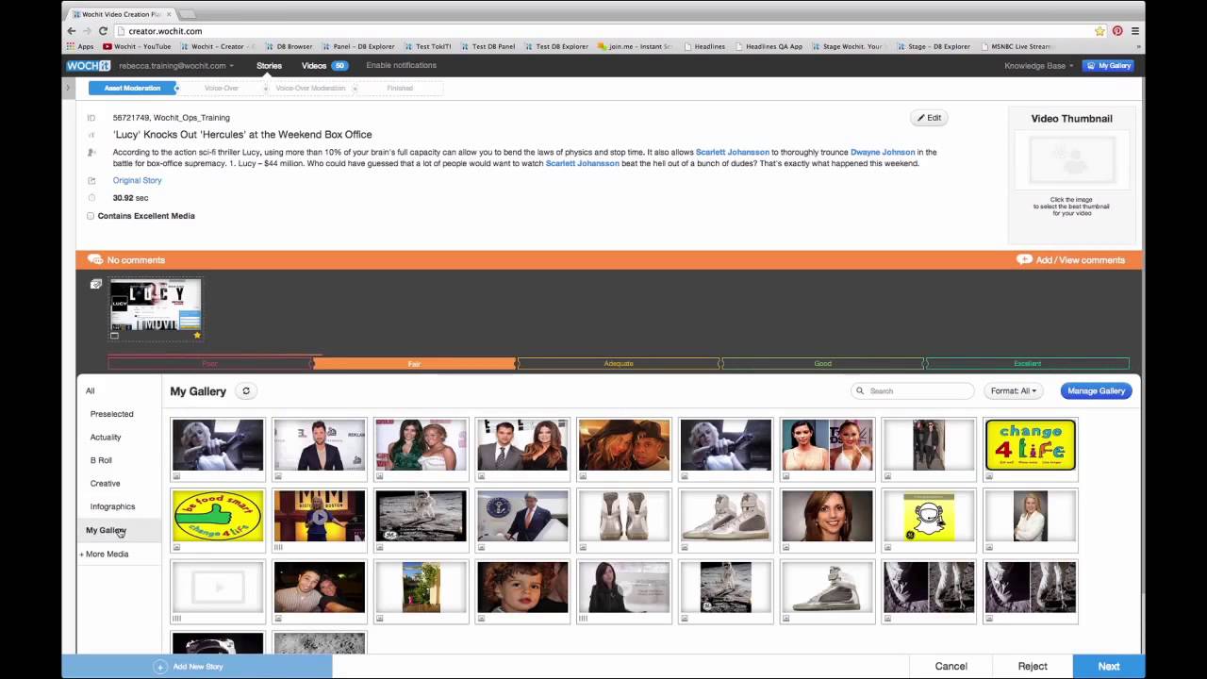Select the Infographics media category
The width and height of the screenshot is (1207, 679).
(x=112, y=506)
